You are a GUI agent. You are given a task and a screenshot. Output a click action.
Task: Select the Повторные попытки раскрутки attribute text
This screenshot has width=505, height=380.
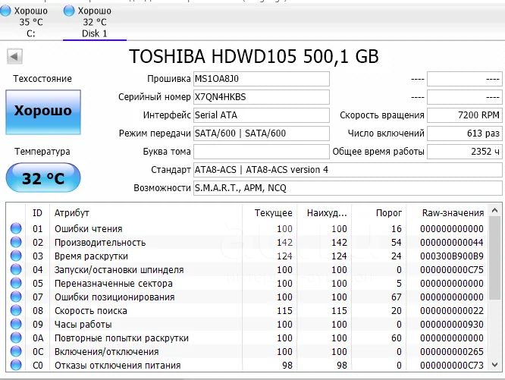pos(121,338)
